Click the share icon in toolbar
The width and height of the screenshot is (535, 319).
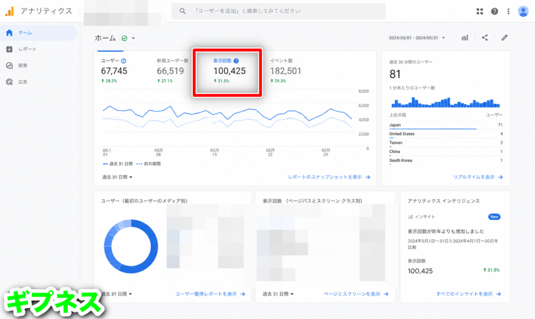(485, 38)
